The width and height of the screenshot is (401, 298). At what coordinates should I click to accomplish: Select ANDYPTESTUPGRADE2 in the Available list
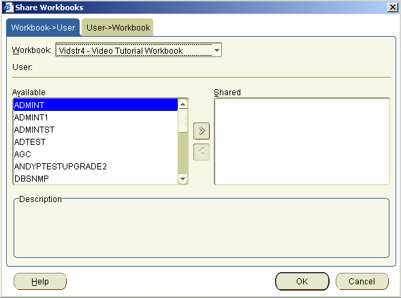tap(95, 167)
